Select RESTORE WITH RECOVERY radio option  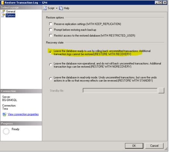click(x=50, y=52)
